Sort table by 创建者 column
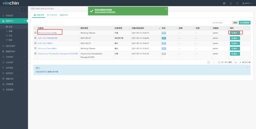This screenshot has height=129, width=256. tap(220, 28)
